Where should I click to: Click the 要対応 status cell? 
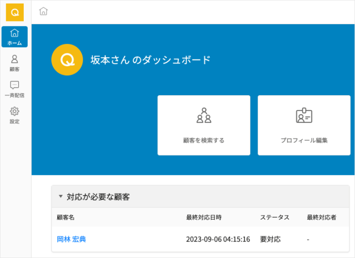(270, 239)
